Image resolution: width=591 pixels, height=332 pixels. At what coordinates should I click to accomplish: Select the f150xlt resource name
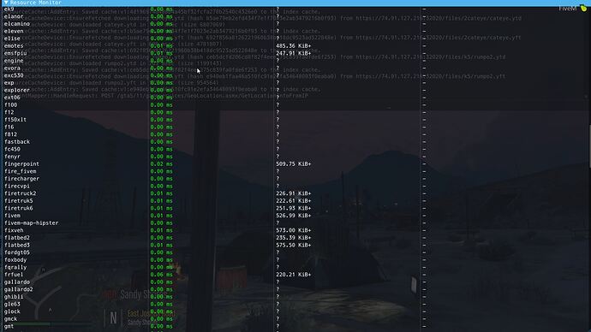click(15, 120)
